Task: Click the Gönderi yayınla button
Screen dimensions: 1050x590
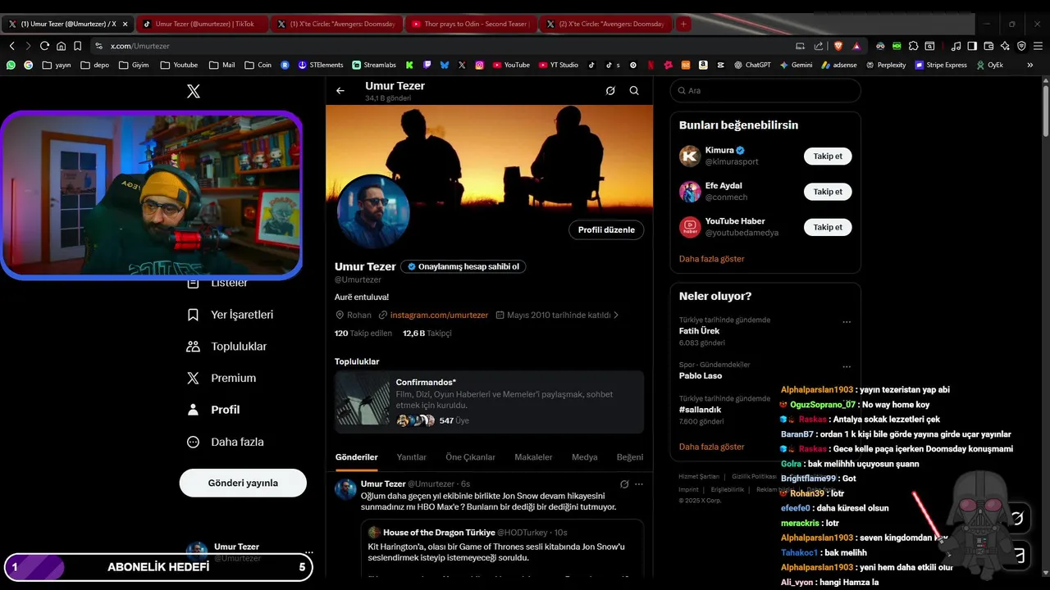Action: (x=243, y=483)
